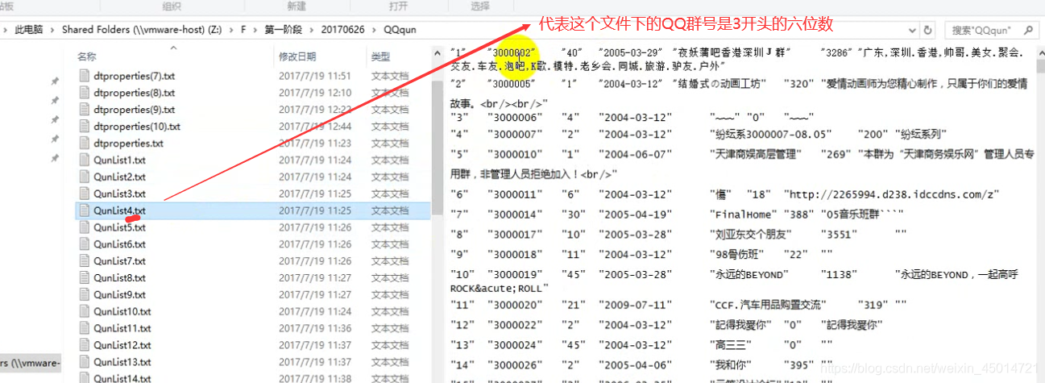Expand the chevron after 20170626 in breadcrumb
Screen dimensions: 1045x383
[374, 30]
